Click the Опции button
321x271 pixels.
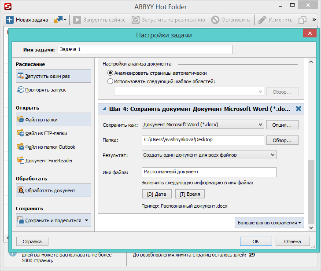282,125
